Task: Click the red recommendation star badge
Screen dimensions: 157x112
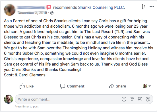Action: click(49, 7)
